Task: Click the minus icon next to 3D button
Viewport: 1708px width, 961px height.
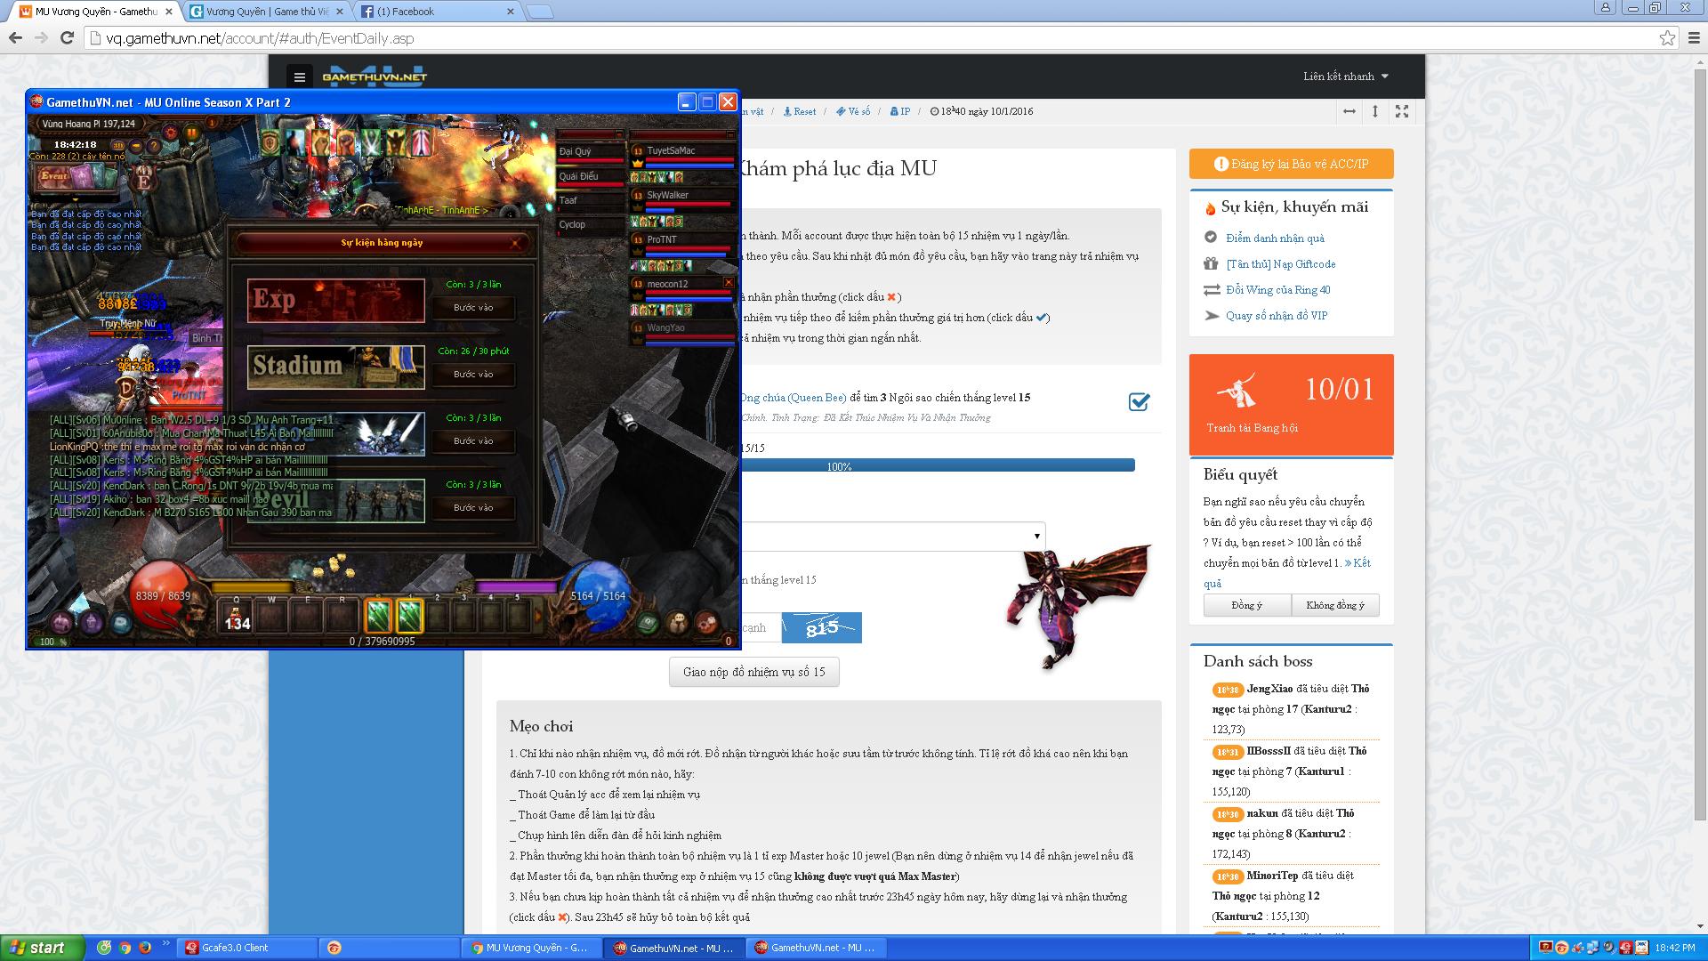Action: (x=136, y=145)
